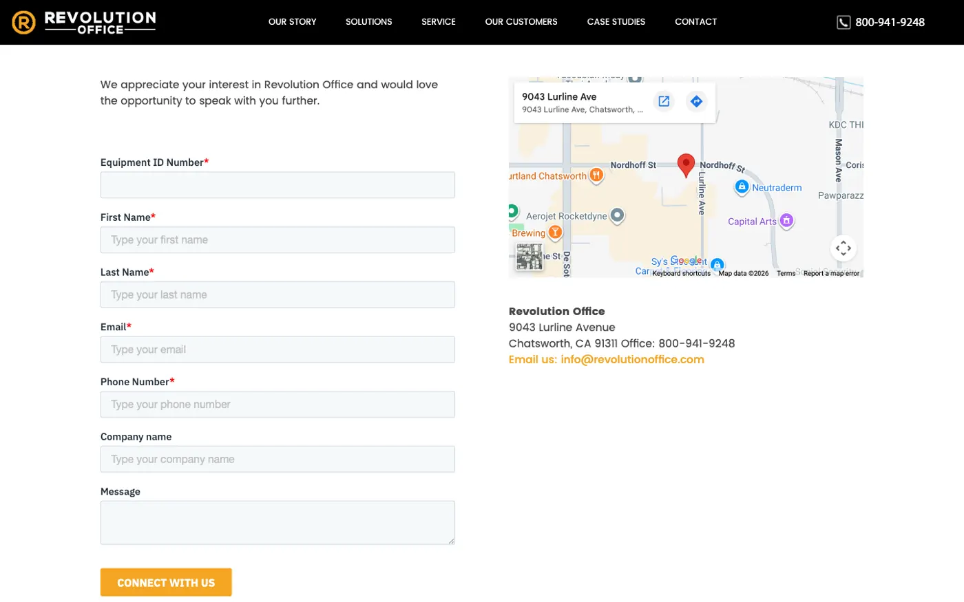Click the red map location pin
964x602 pixels.
686,165
